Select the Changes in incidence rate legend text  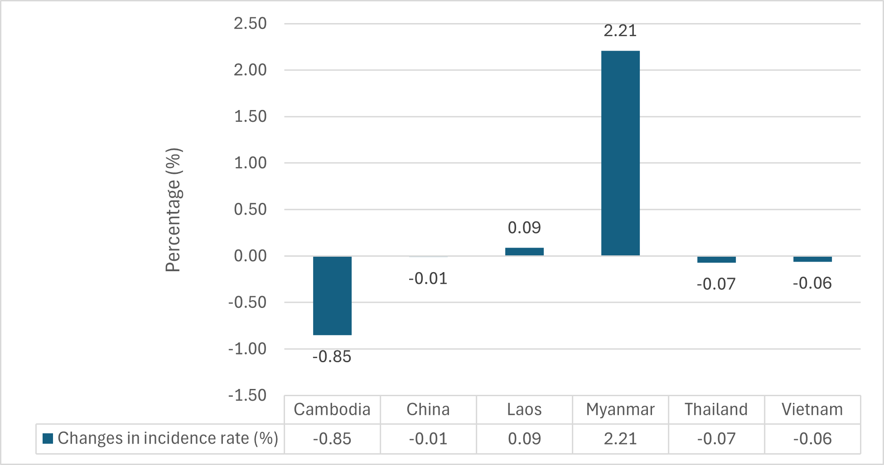pos(168,438)
